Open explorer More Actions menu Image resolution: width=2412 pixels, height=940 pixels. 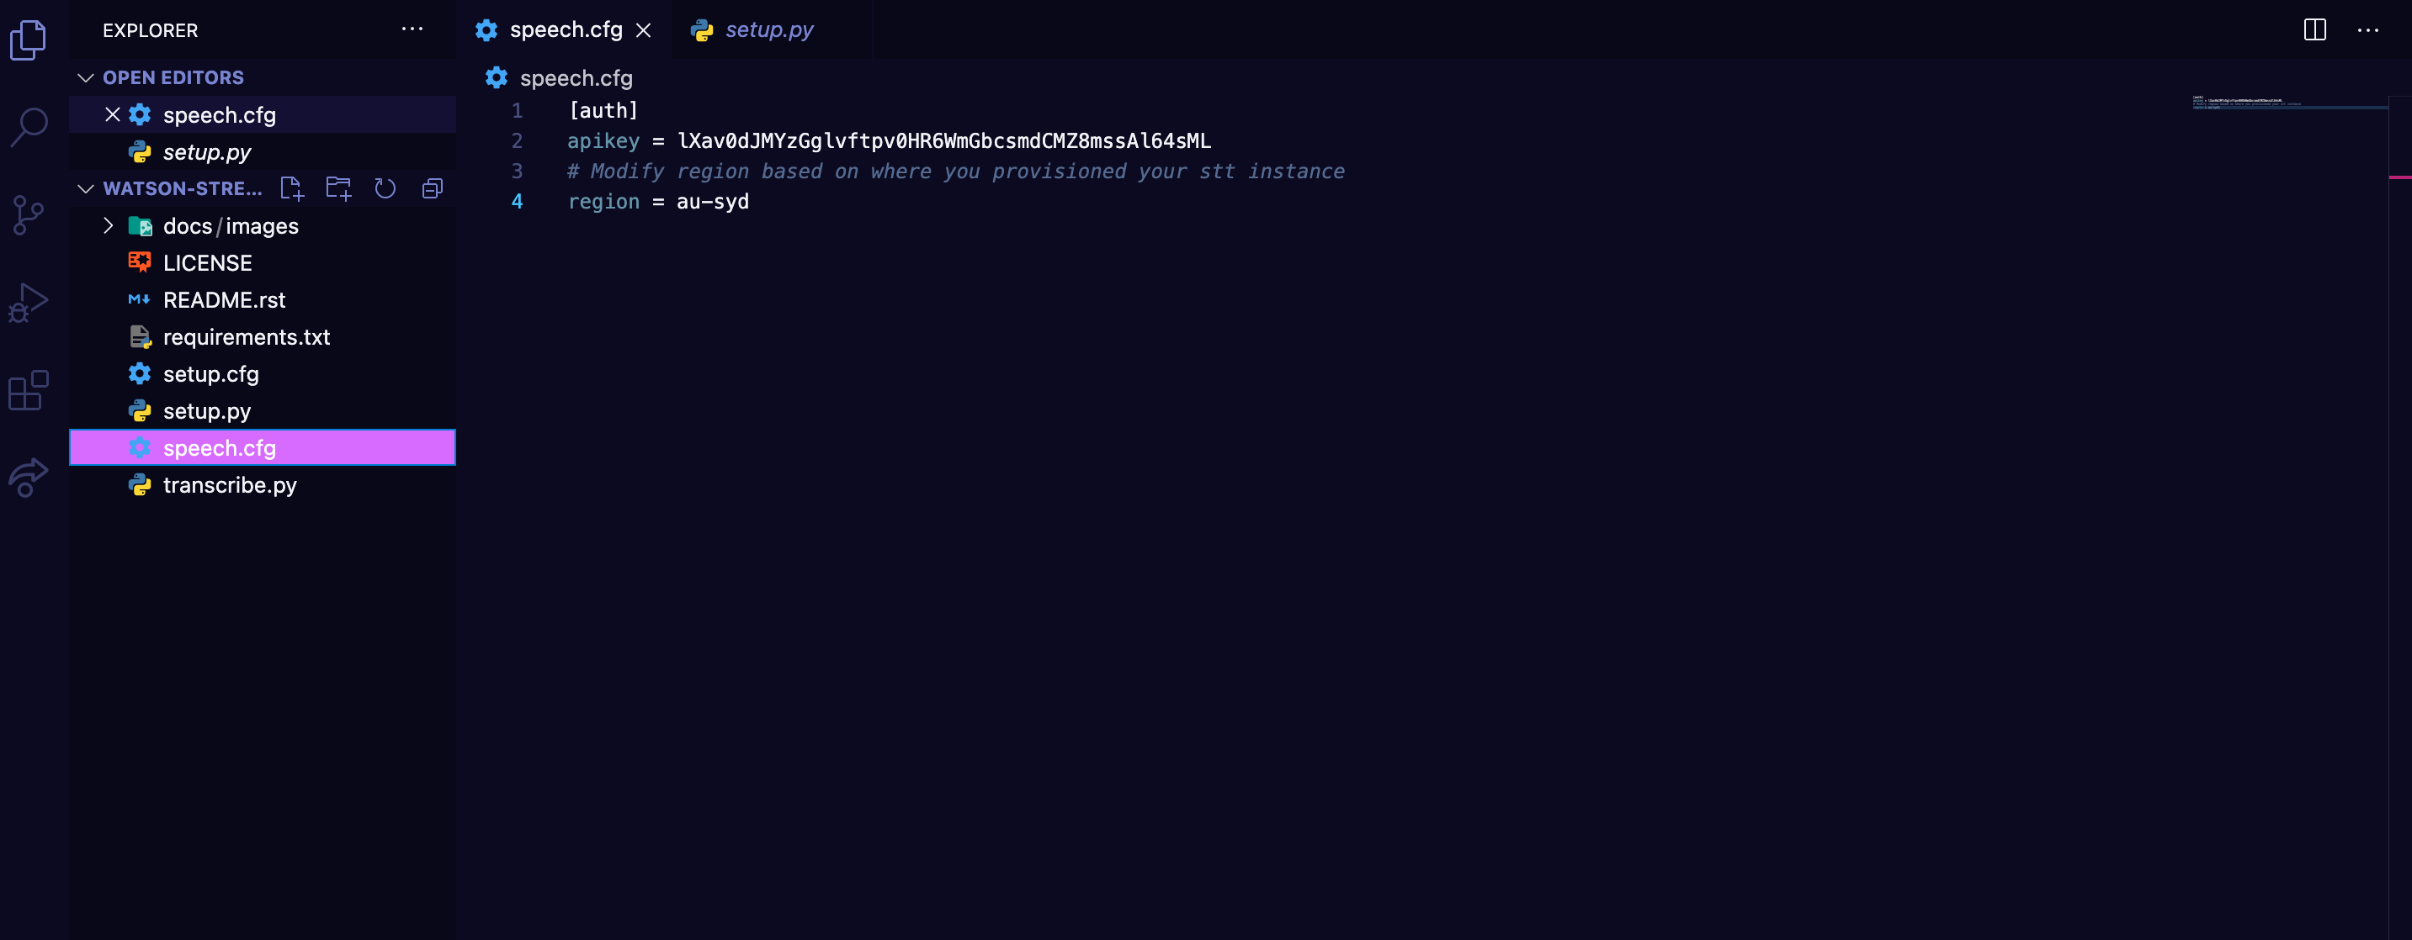point(412,29)
